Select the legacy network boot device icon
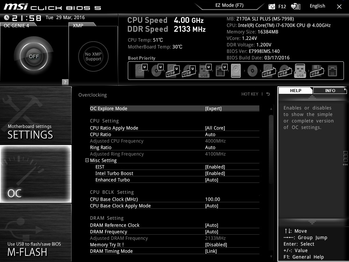The height and width of the screenshot is (262, 349). pos(333,71)
